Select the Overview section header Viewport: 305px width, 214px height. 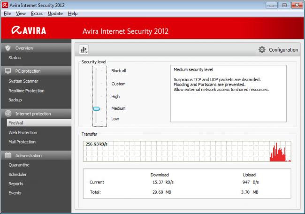[x=36, y=48]
